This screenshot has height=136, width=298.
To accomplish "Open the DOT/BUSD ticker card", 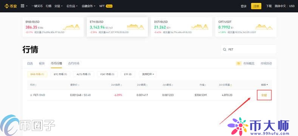I will click(x=182, y=27).
